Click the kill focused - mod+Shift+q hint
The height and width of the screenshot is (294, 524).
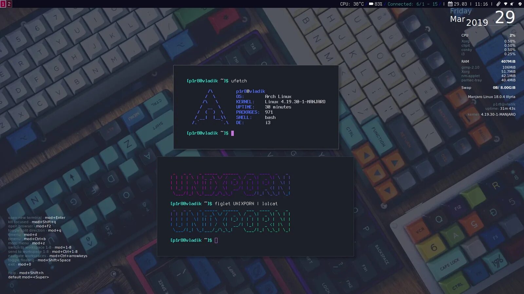point(32,222)
